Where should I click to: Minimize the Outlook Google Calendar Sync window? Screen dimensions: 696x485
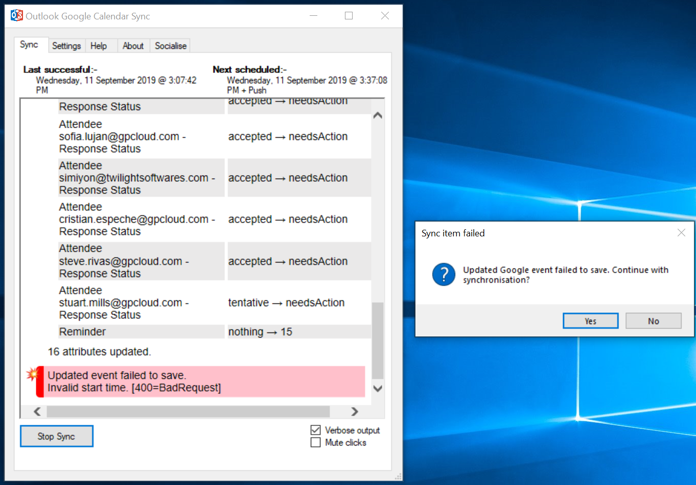coord(313,16)
